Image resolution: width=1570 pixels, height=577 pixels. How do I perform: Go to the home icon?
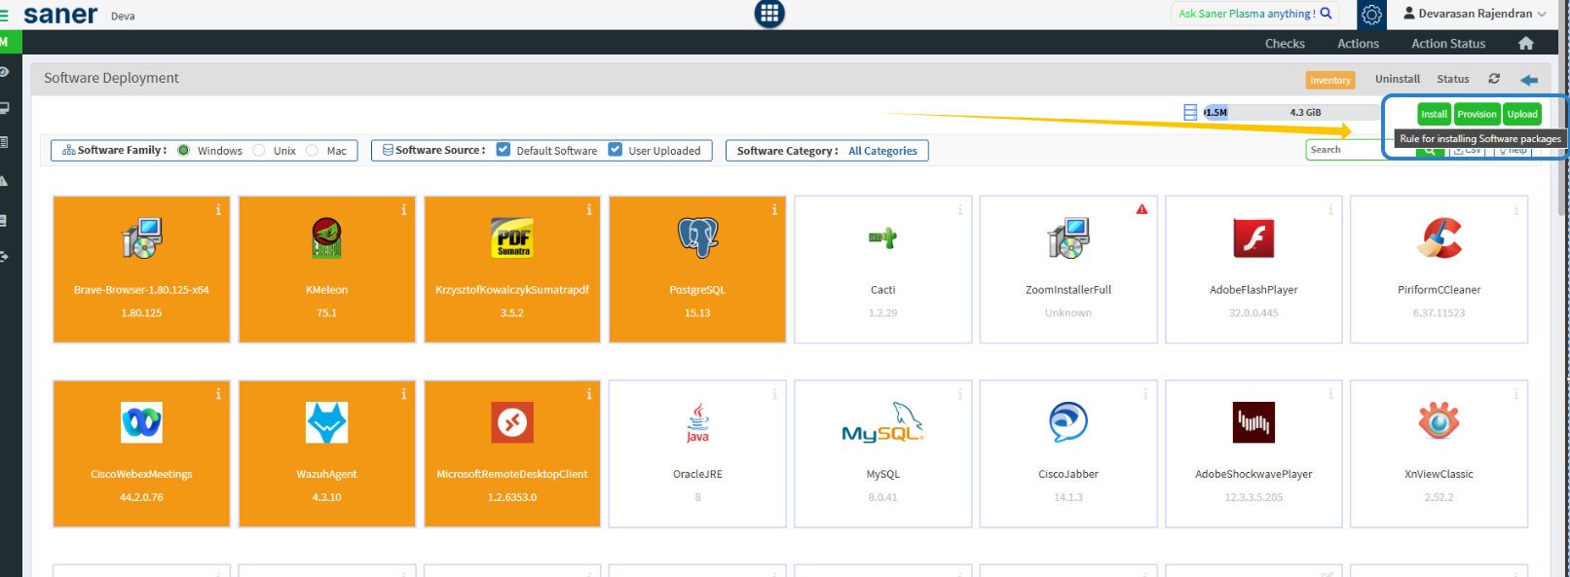pyautogui.click(x=1525, y=44)
